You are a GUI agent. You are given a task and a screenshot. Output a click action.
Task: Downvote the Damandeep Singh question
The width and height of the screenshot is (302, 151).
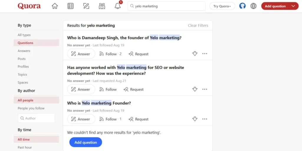(x=195, y=54)
